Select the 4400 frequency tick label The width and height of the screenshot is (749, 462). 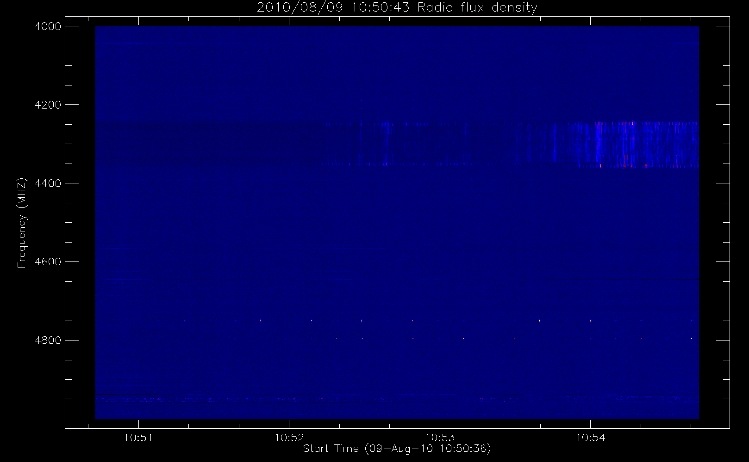click(48, 183)
